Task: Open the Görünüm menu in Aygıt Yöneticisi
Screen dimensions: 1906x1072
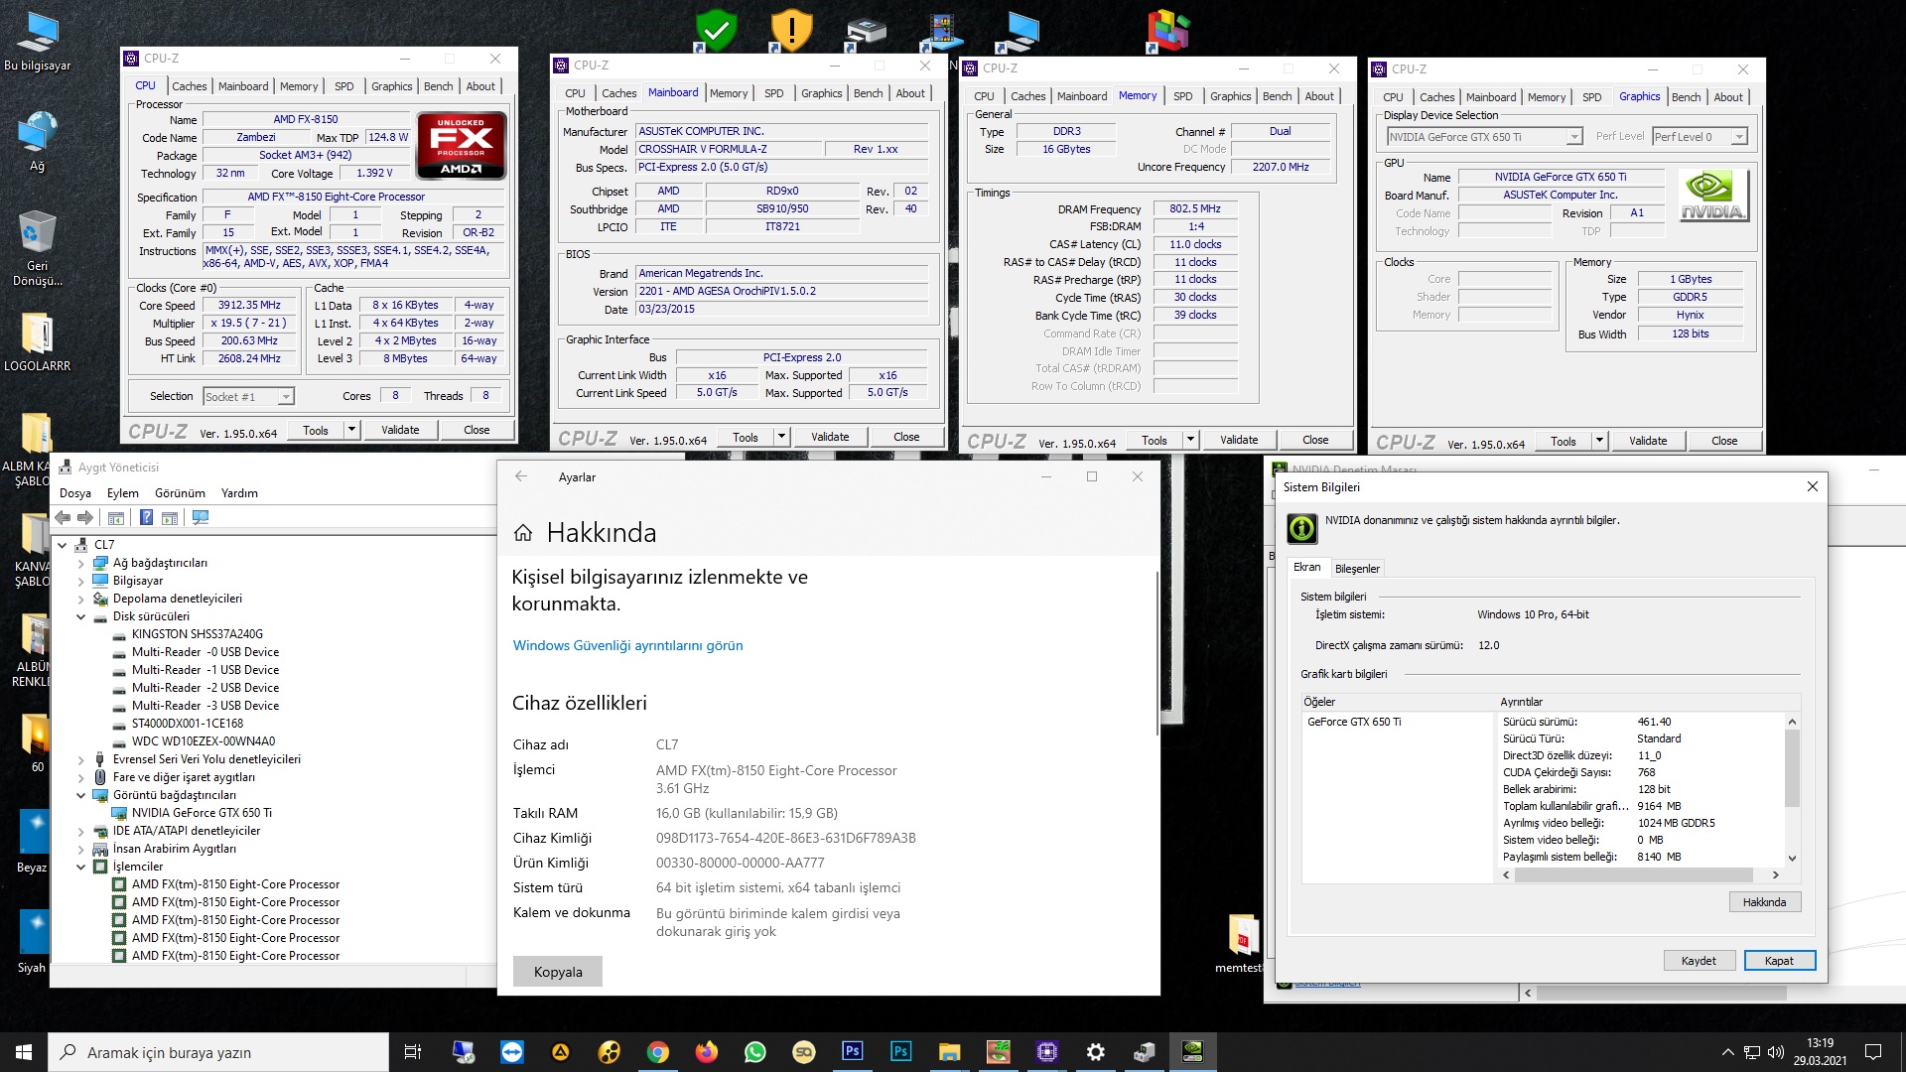Action: (x=180, y=492)
